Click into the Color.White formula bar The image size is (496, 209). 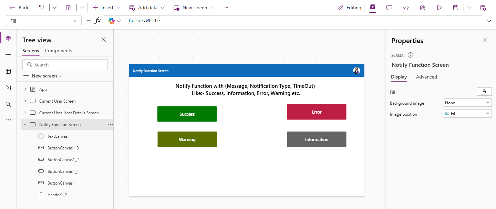[x=303, y=21]
